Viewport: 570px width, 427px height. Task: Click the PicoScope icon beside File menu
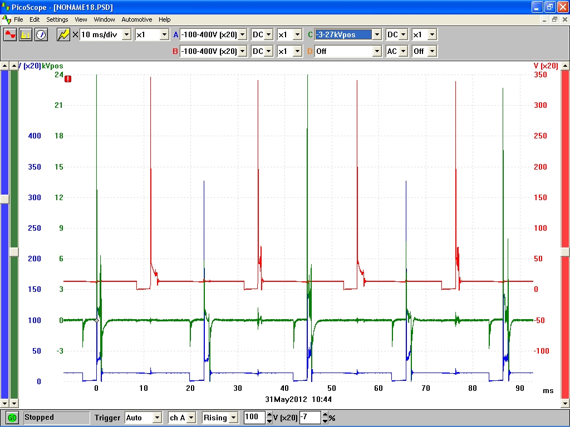pyautogui.click(x=7, y=19)
